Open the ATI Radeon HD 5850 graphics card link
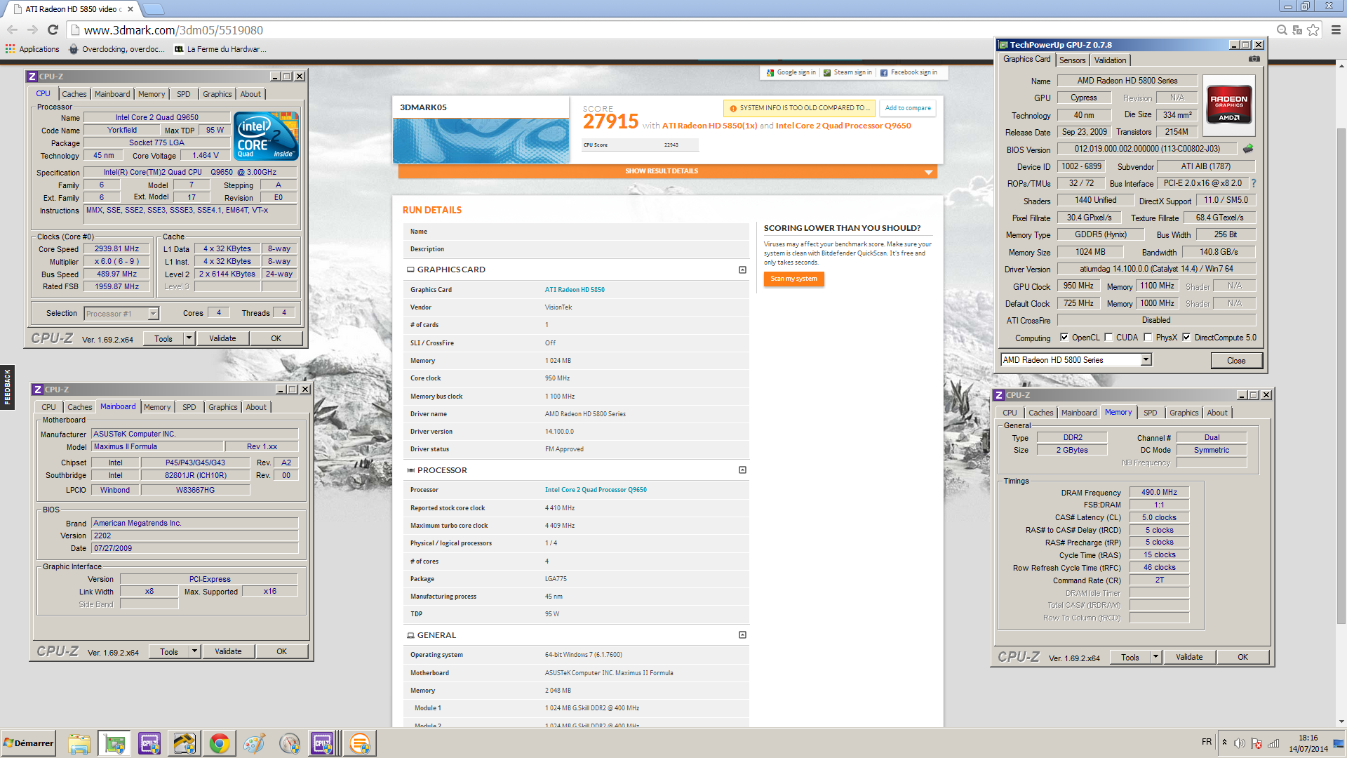 [x=575, y=290]
